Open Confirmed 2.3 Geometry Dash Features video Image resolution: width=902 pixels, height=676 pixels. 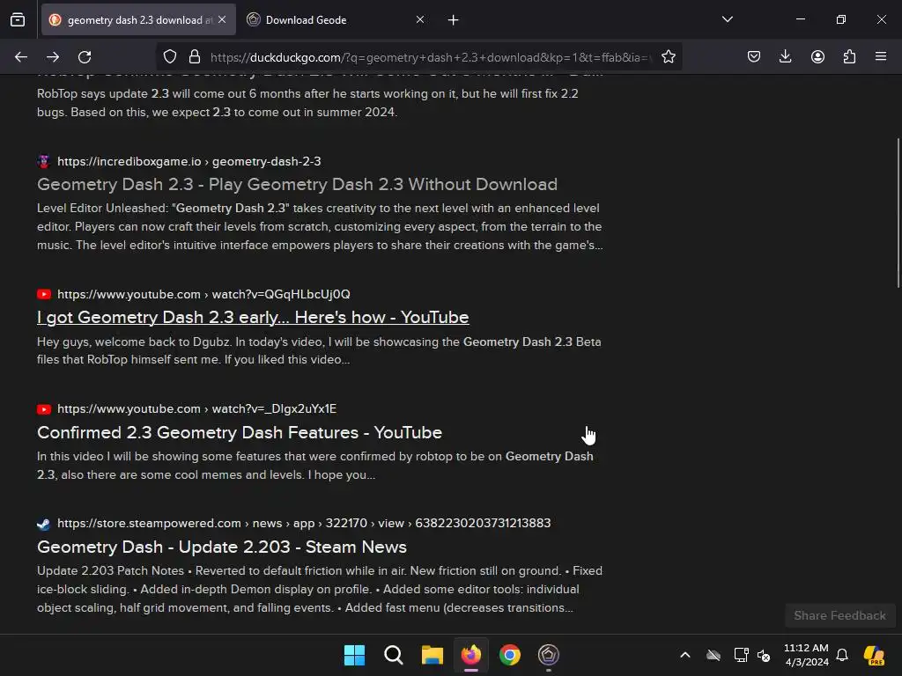(240, 432)
